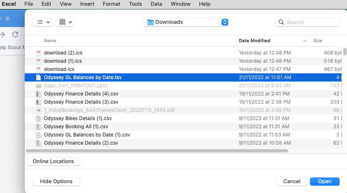Viewport: 347px width, 193px height.
Task: Click icon of Odyssey Bikes Details (1).csv
Action: (x=39, y=118)
